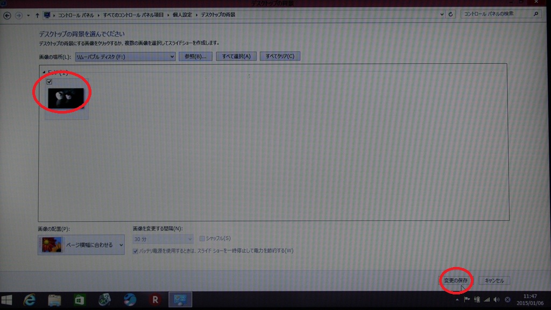Click すべて選択(A) button
Image resolution: width=551 pixels, height=310 pixels.
click(x=236, y=56)
